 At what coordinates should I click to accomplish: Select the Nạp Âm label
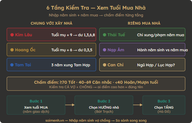tap(116, 50)
